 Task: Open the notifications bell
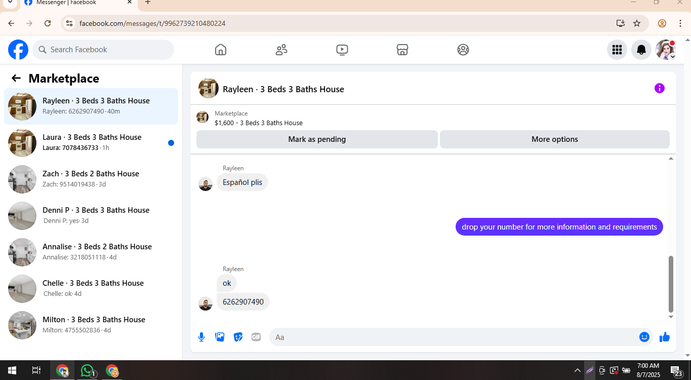click(x=641, y=50)
